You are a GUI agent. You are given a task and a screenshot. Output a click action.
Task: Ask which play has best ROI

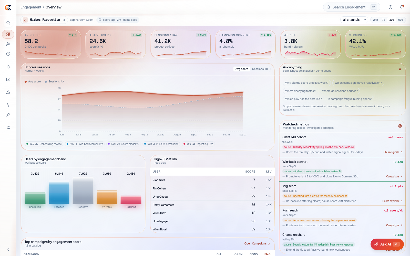pos(303,99)
